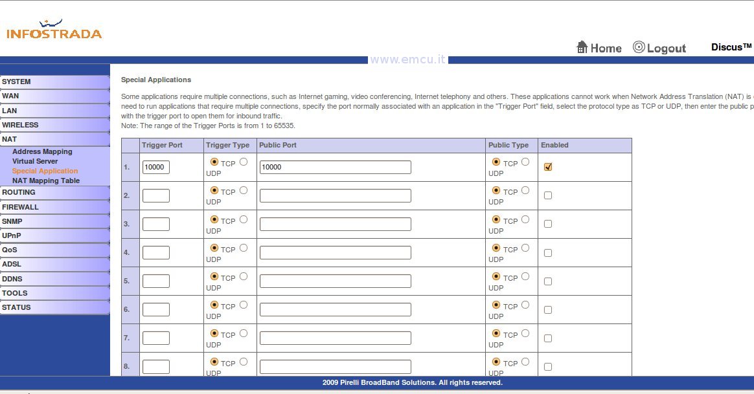Click Public Port field containing 10000
The image size is (754, 394).
[x=335, y=167]
